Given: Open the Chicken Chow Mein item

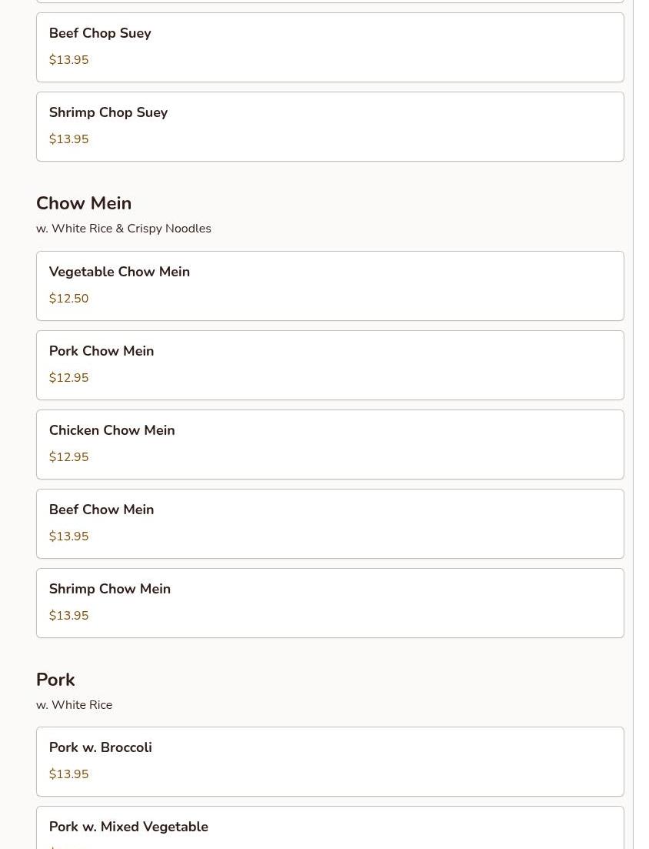Looking at the screenshot, I should click(330, 444).
